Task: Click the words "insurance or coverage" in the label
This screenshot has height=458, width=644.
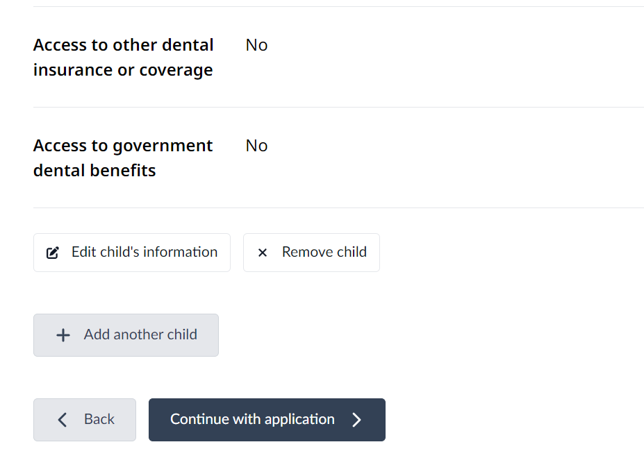Action: [123, 70]
